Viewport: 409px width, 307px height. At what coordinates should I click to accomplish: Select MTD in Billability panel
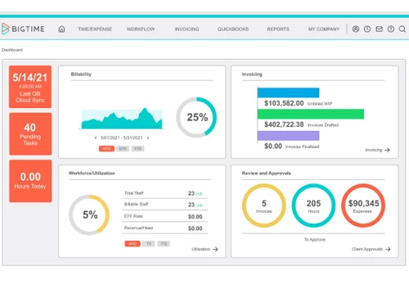click(x=106, y=149)
